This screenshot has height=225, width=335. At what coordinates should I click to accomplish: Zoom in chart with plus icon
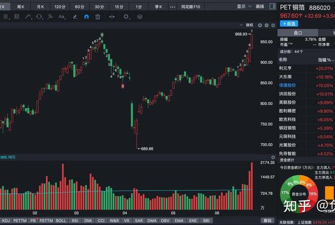[x=260, y=25]
